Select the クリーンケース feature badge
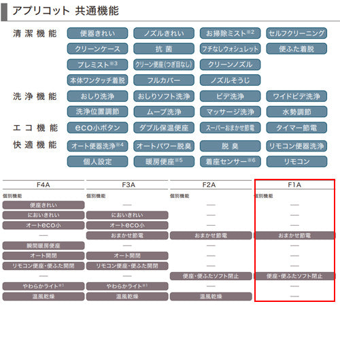The width and height of the screenshot is (340, 340). click(x=97, y=49)
